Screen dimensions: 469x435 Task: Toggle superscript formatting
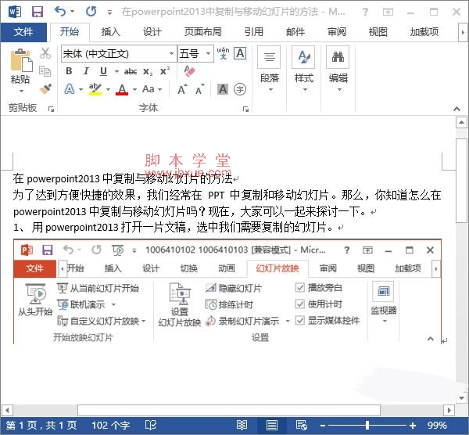tap(165, 71)
